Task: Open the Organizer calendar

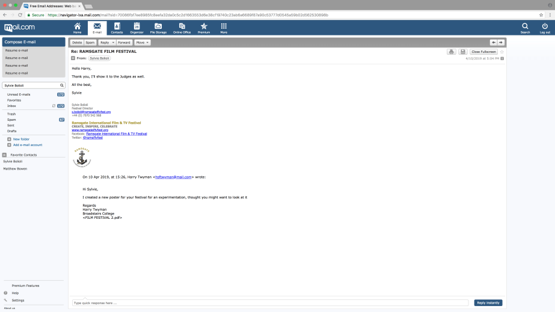Action: pos(136,28)
